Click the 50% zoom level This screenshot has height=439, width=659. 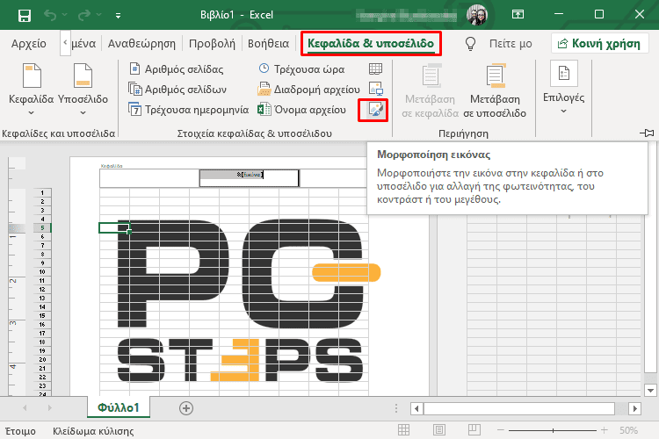pyautogui.click(x=629, y=430)
